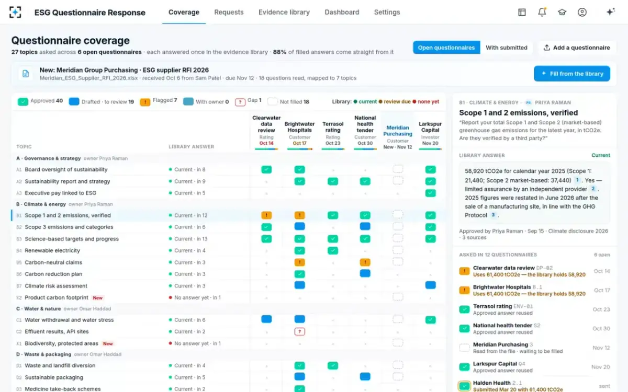Image resolution: width=628 pixels, height=392 pixels.
Task: Click Fill from the library button
Action: coord(572,74)
